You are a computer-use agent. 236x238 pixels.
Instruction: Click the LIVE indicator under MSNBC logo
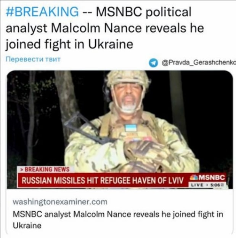(197, 185)
